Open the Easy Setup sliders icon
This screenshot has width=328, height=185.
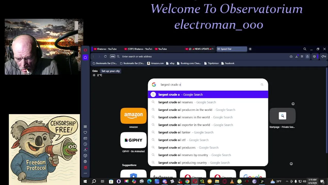pyautogui.click(x=302, y=57)
